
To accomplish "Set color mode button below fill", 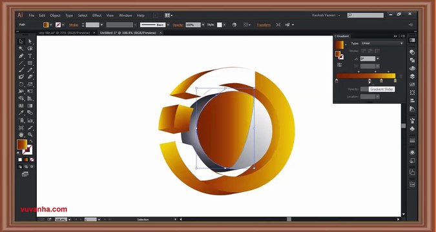I will tap(20, 160).
